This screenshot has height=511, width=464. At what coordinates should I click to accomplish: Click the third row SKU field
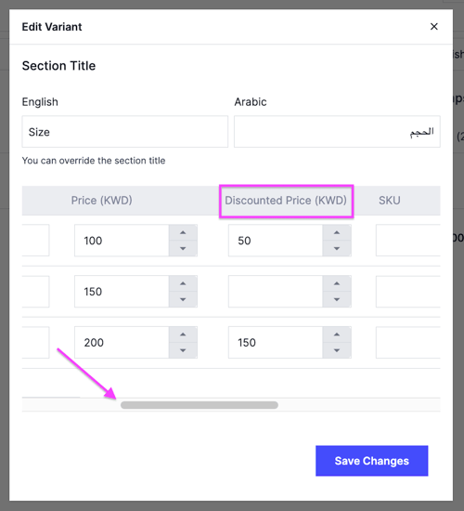tap(408, 343)
